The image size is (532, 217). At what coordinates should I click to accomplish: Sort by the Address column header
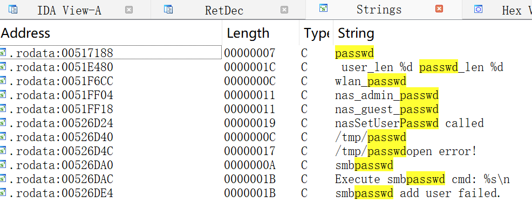(26, 33)
